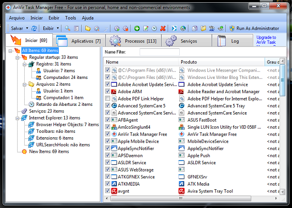
Task: Click the Salvar toolbar button
Action: [17, 28]
